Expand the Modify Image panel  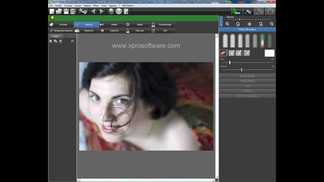pos(247,76)
